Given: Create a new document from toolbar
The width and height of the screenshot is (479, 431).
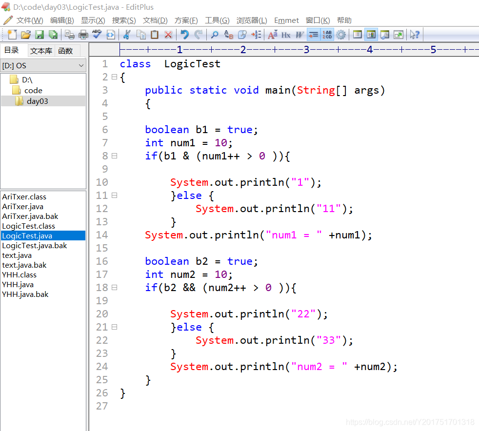Looking at the screenshot, I should (12, 35).
